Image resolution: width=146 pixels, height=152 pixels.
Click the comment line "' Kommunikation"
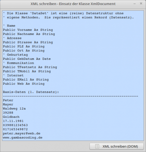(19, 63)
